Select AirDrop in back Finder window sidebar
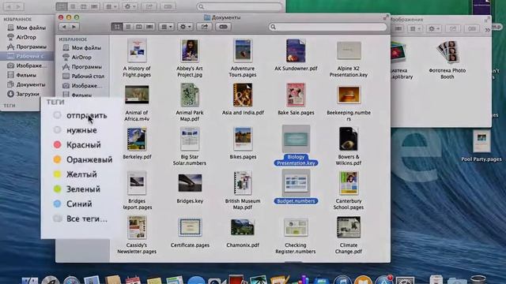The width and height of the screenshot is (506, 284). point(21,37)
